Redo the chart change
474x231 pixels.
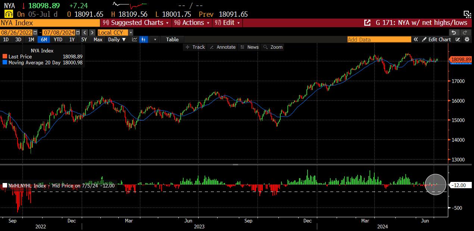tap(465, 32)
